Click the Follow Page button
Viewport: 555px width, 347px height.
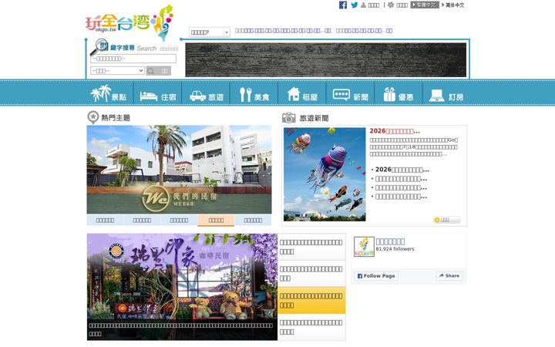click(376, 276)
